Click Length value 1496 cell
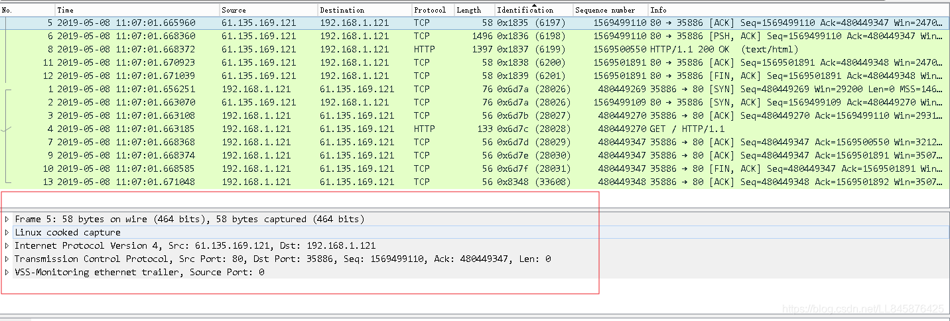This screenshot has height=321, width=950. tap(482, 36)
